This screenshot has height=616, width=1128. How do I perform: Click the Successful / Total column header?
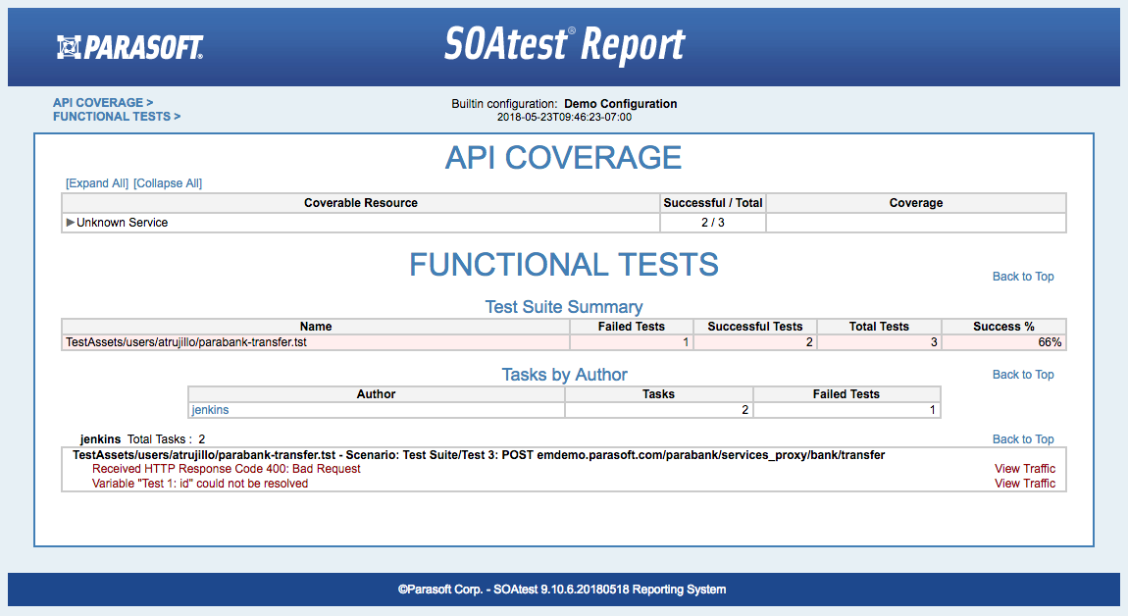713,203
